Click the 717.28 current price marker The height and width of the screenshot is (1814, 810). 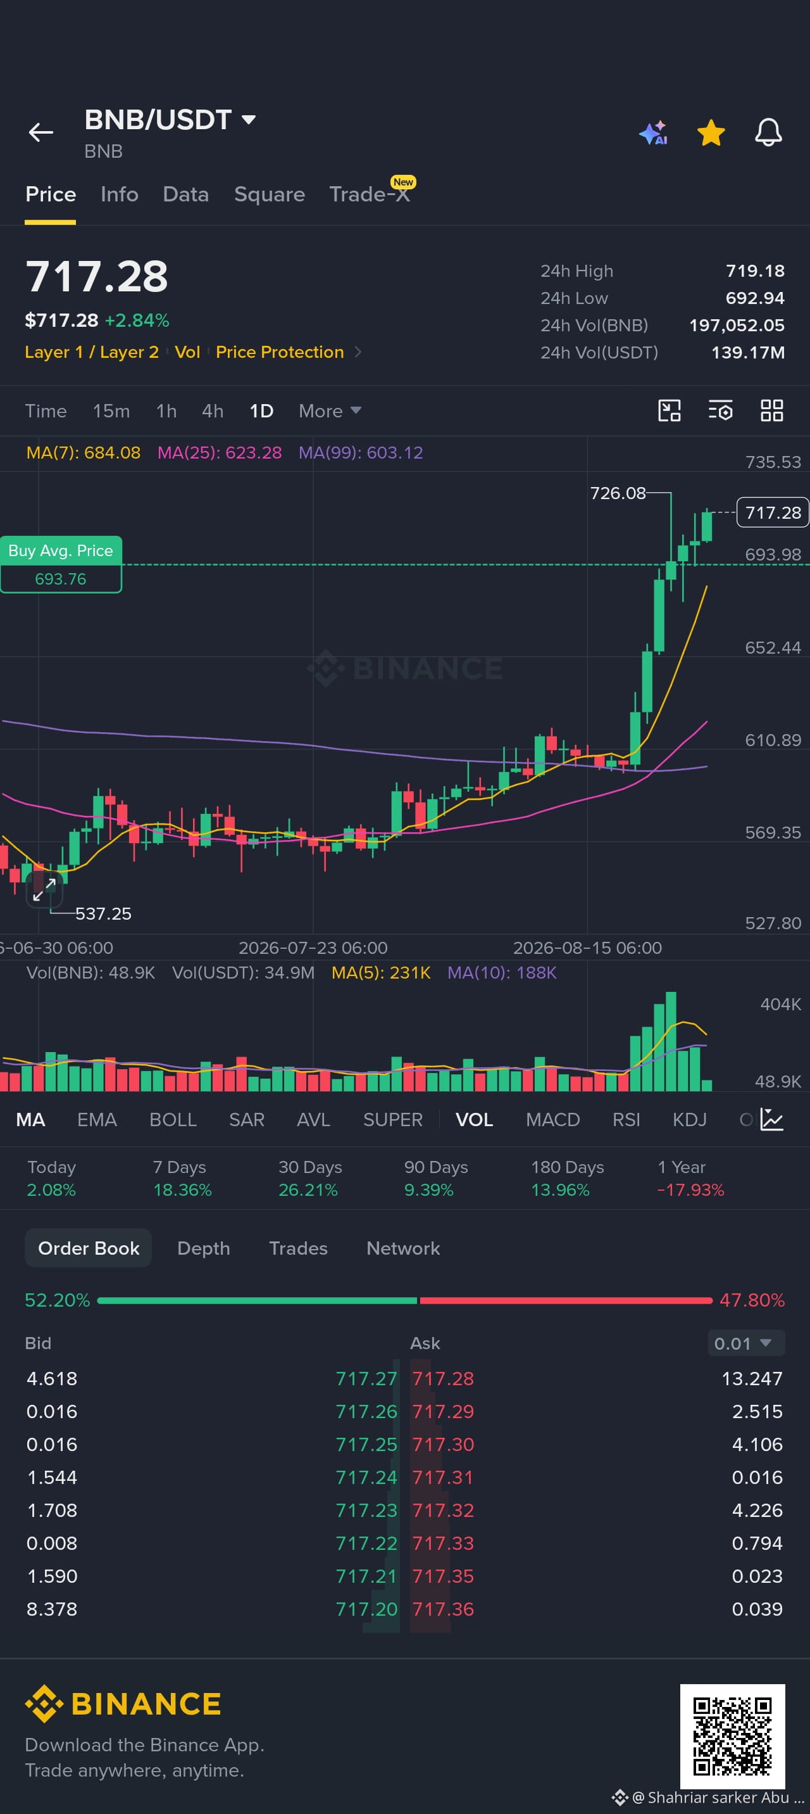point(773,512)
